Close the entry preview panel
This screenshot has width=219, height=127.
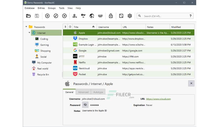click(191, 83)
